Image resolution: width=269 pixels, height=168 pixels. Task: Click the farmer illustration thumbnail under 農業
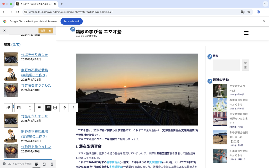coord(11,74)
